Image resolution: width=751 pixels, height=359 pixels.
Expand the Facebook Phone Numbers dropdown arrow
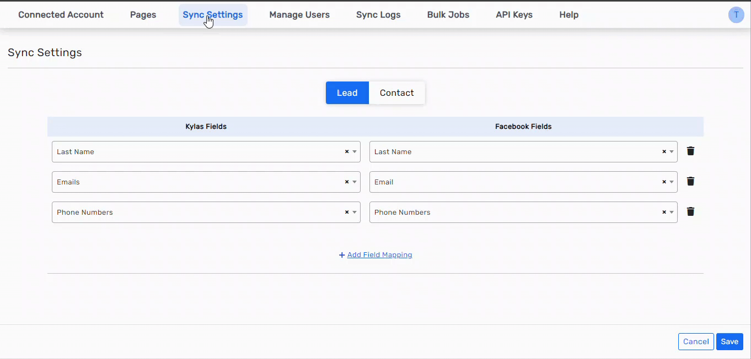tap(672, 213)
